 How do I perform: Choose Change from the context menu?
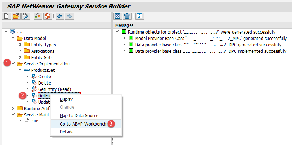pyautogui.click(x=86, y=107)
